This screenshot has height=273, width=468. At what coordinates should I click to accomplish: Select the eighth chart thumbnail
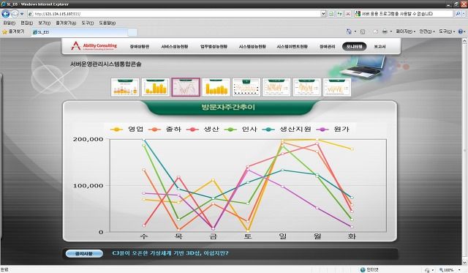(x=337, y=87)
